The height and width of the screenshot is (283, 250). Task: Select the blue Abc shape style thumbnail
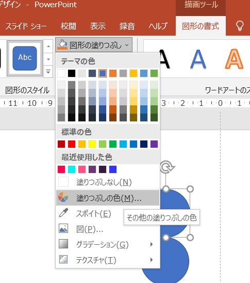click(x=25, y=58)
